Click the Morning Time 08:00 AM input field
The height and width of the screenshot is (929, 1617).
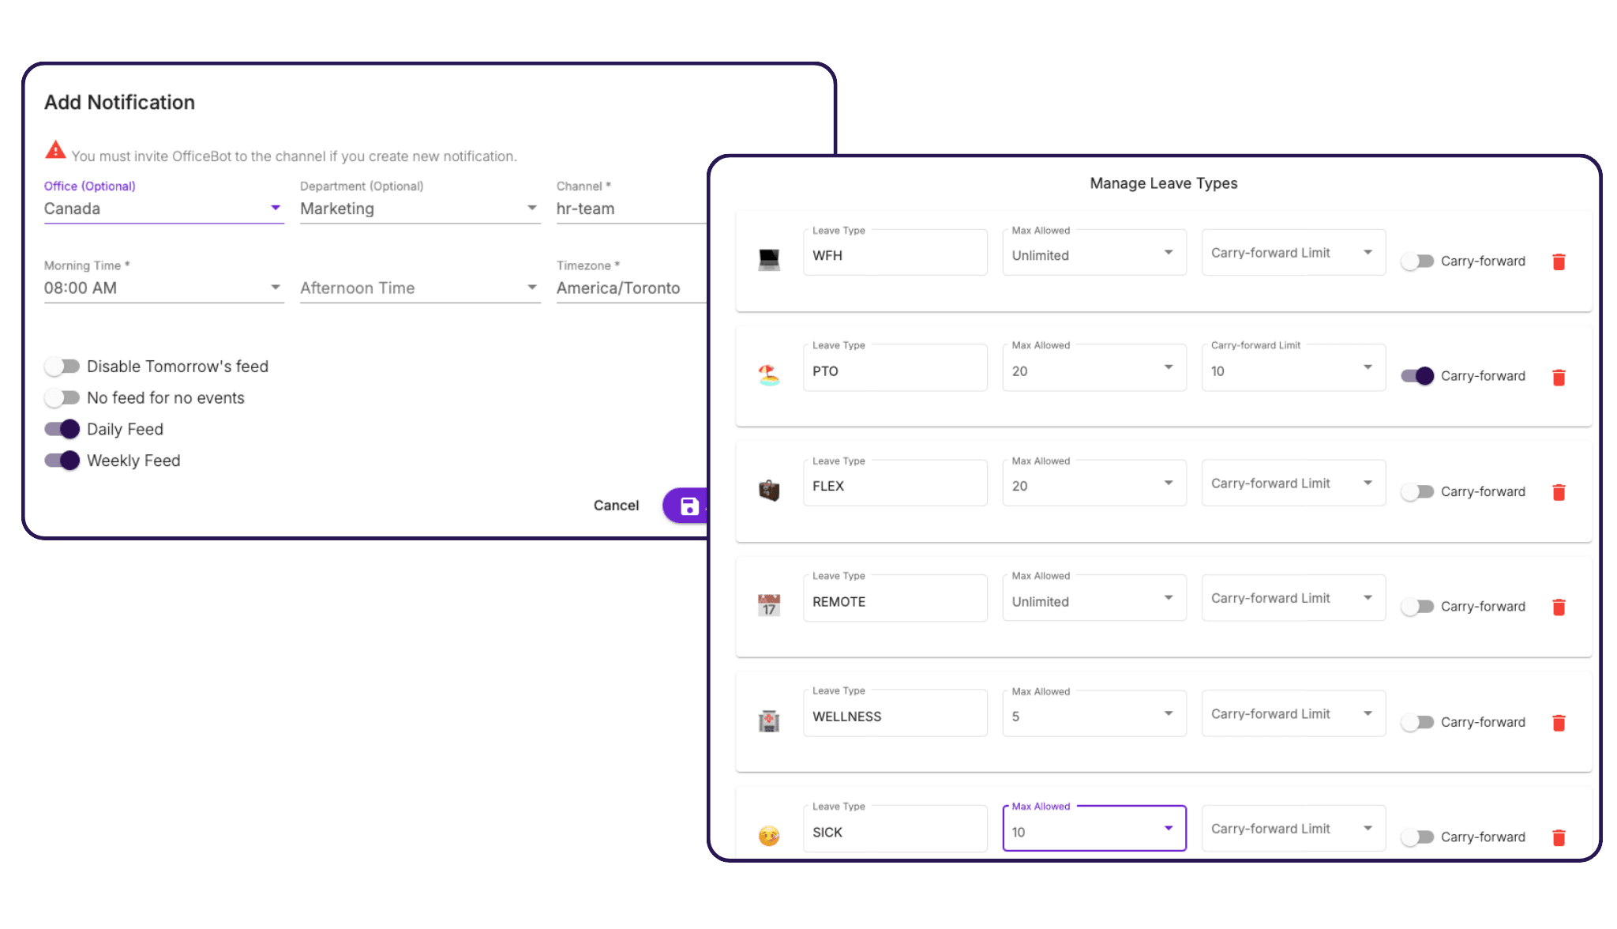162,289
